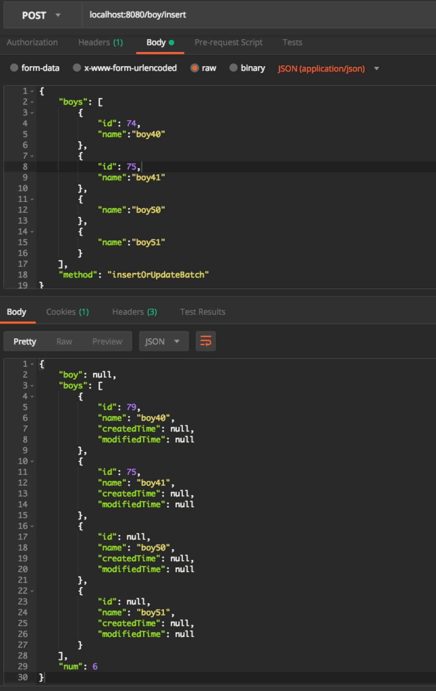Collapse request editor fold at line 1
The width and height of the screenshot is (436, 691).
click(x=32, y=92)
